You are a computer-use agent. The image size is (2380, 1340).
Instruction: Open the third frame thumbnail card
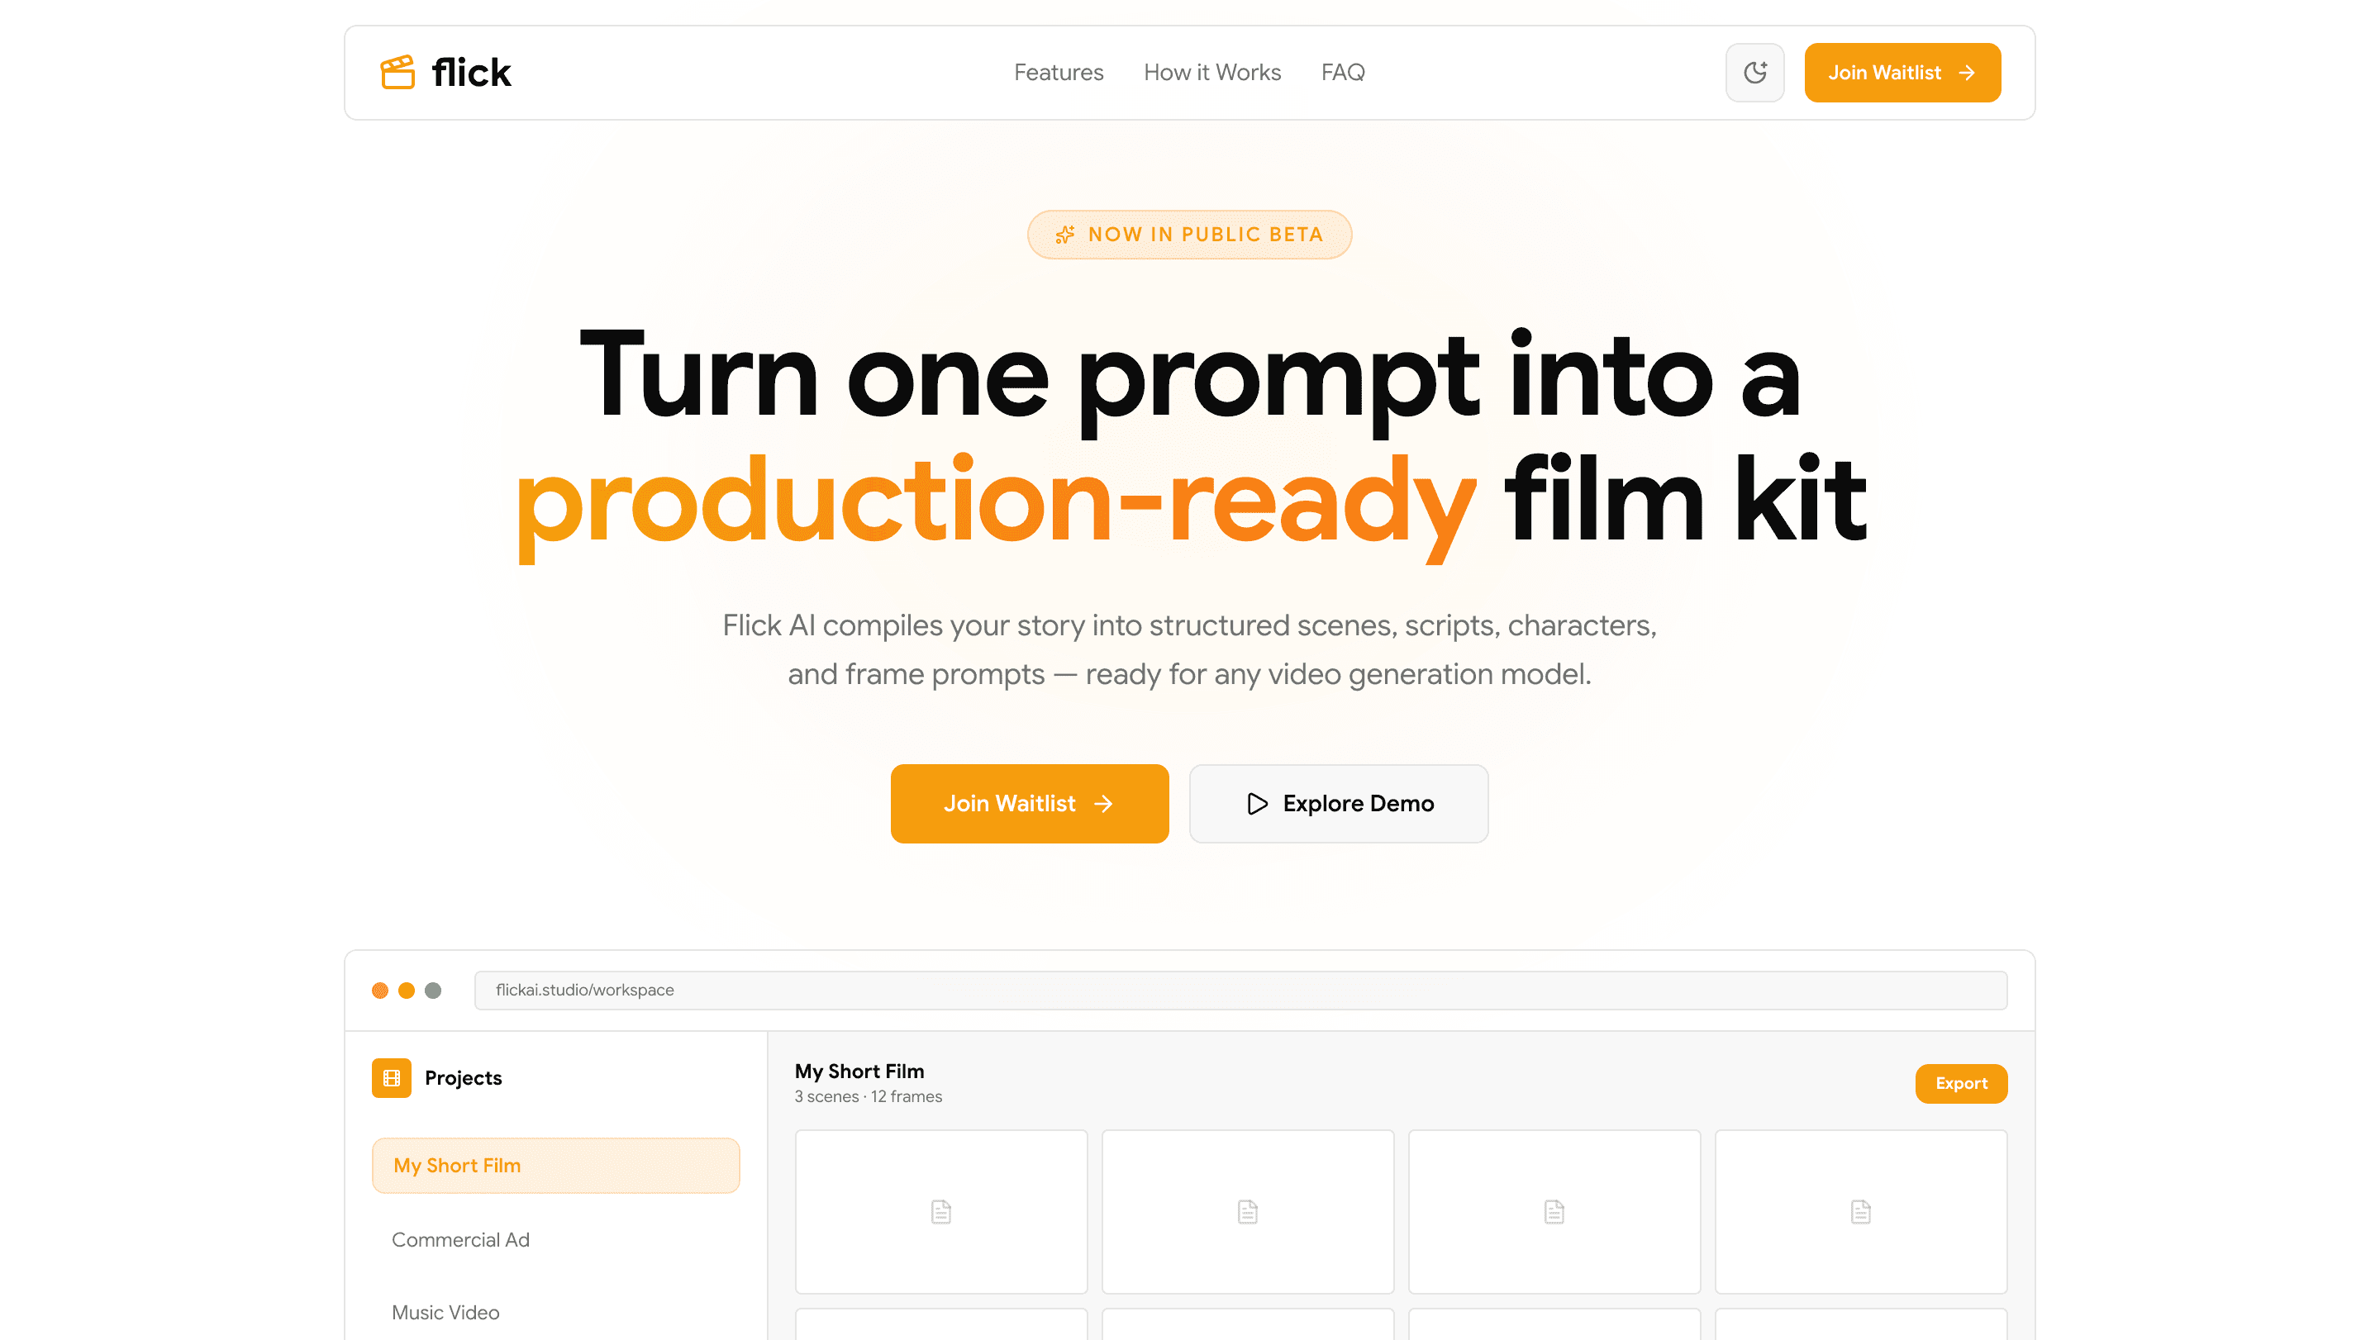click(1553, 1211)
